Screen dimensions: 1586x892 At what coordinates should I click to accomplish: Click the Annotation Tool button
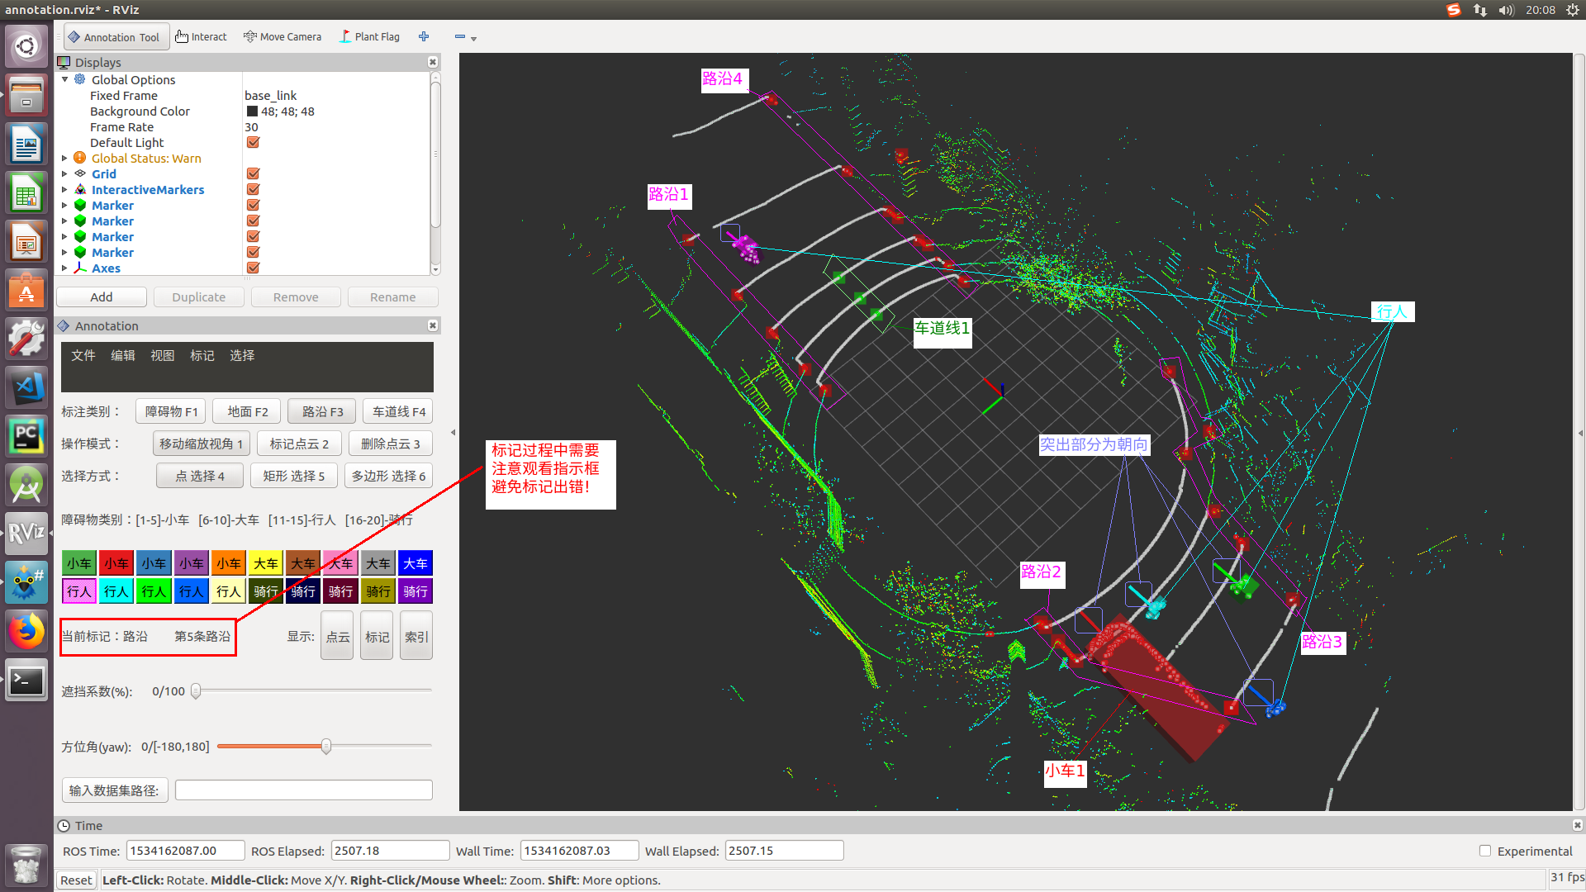point(114,36)
